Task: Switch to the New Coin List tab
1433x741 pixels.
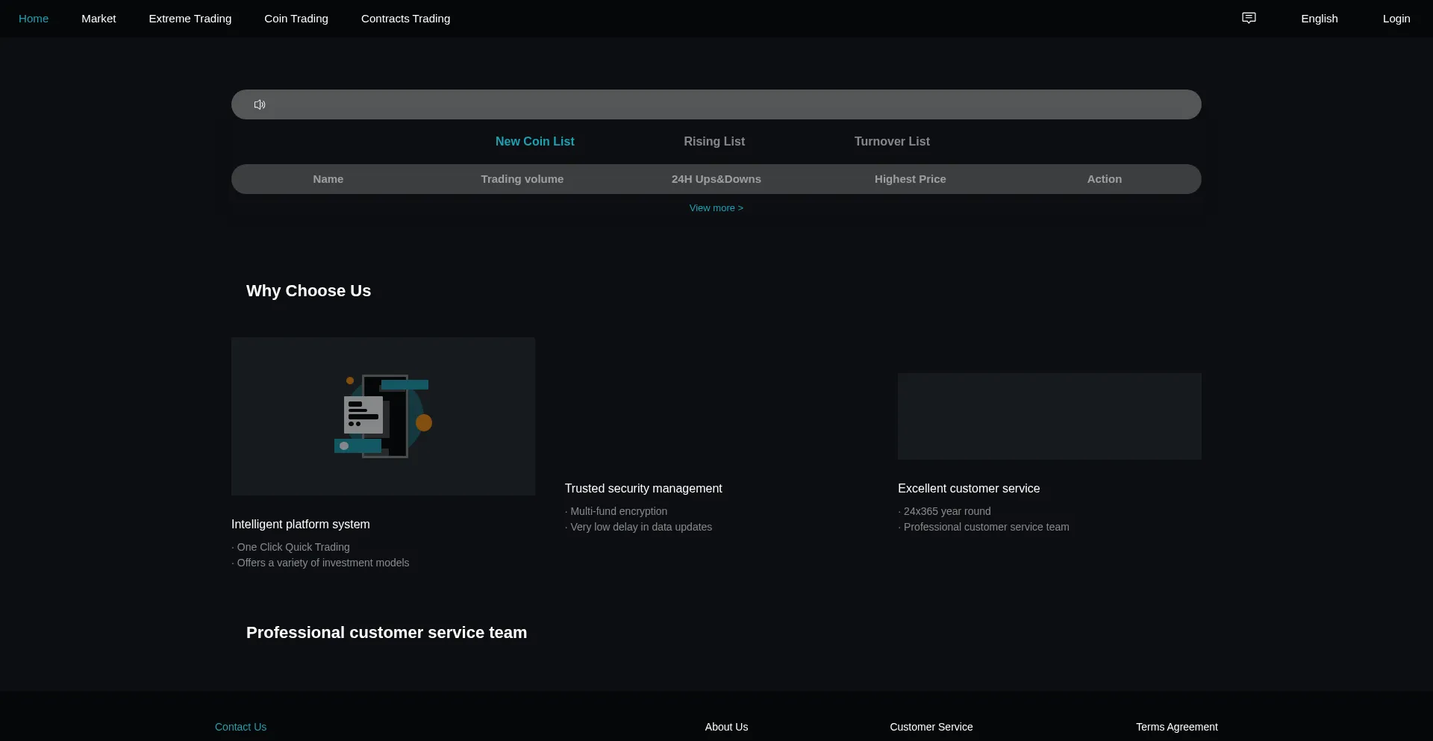Action: coord(534,141)
